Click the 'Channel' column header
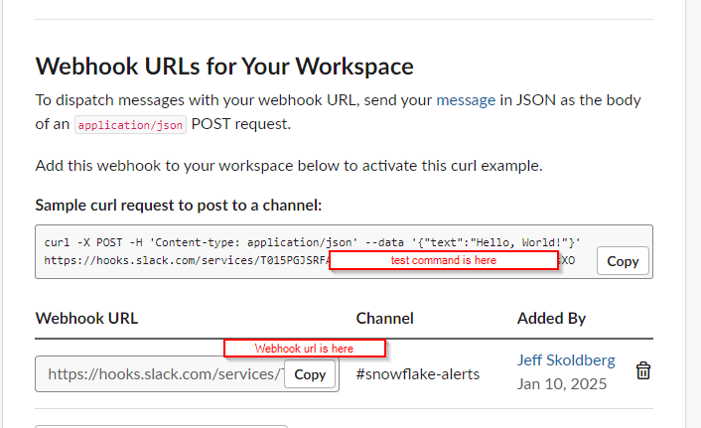This screenshot has height=428, width=701. click(x=384, y=319)
